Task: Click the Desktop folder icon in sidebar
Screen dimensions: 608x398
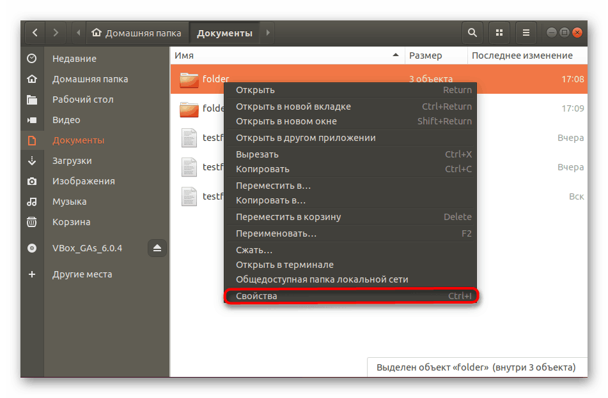Action: pos(32,99)
